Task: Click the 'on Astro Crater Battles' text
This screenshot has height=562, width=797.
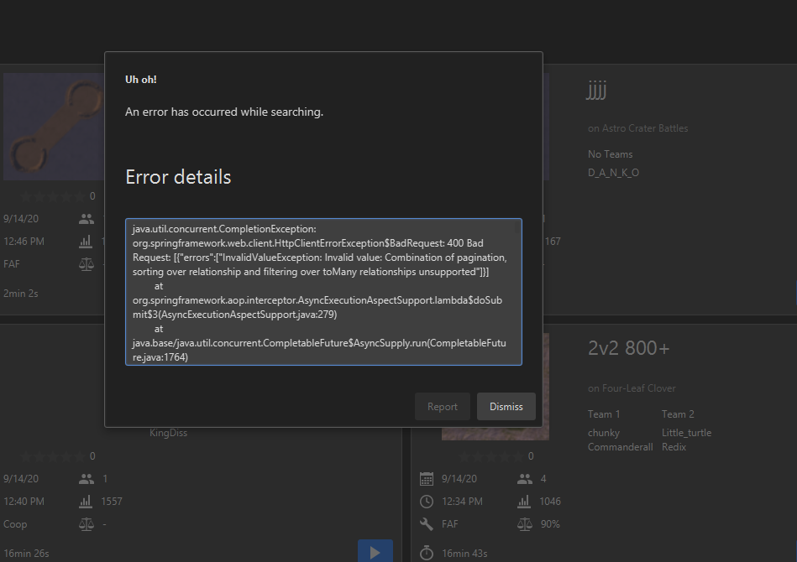Action: coord(638,128)
